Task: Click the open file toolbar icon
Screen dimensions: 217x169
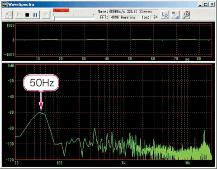Action: (x=9, y=14)
